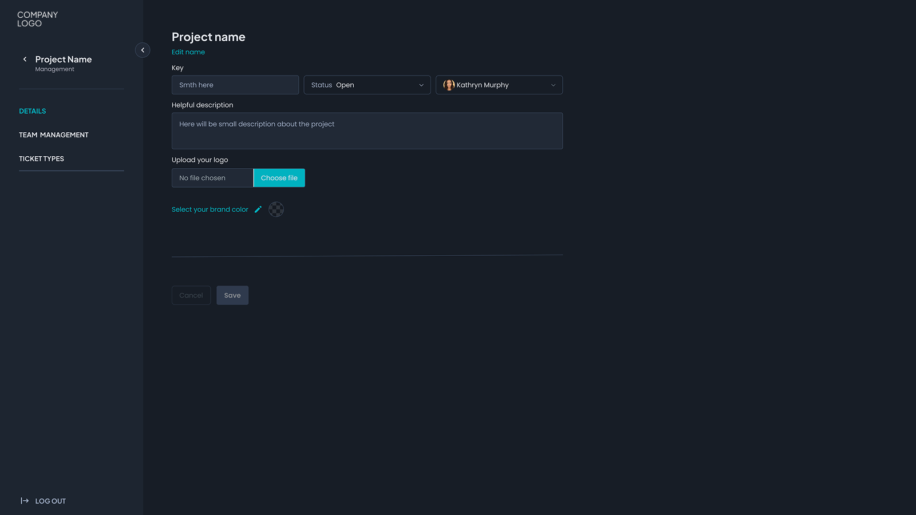Click the Cancel button
The image size is (916, 515).
pos(191,295)
